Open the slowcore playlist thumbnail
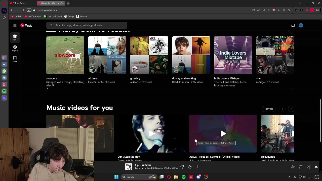 [65, 55]
